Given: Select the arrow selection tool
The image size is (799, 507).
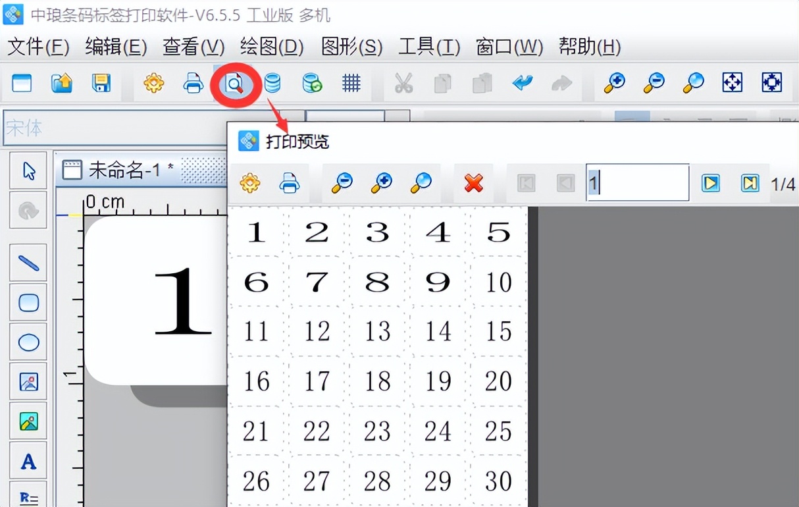Looking at the screenshot, I should coord(28,170).
